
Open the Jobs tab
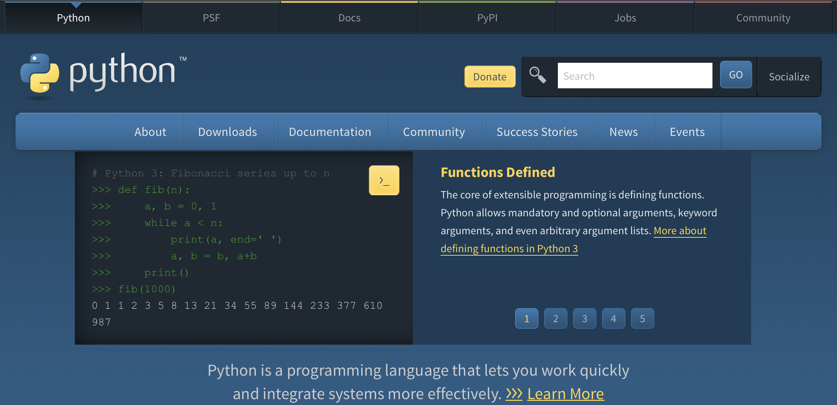[x=625, y=18]
